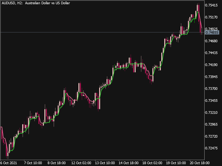
Task: Click the 14 Oct 18:00 time label
Action: coord(128,163)
